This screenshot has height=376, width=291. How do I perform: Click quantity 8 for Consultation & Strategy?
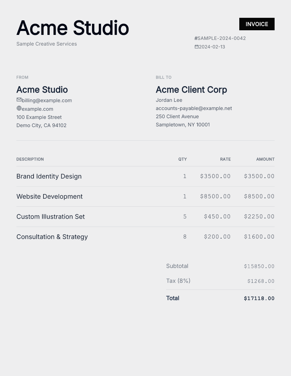[185, 237]
